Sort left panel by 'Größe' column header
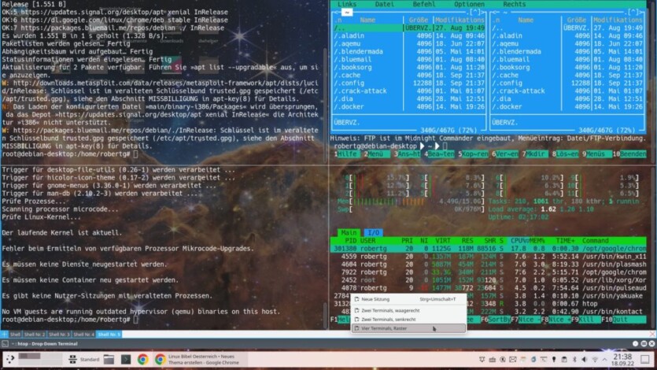Image resolution: width=657 pixels, height=370 pixels. click(419, 20)
